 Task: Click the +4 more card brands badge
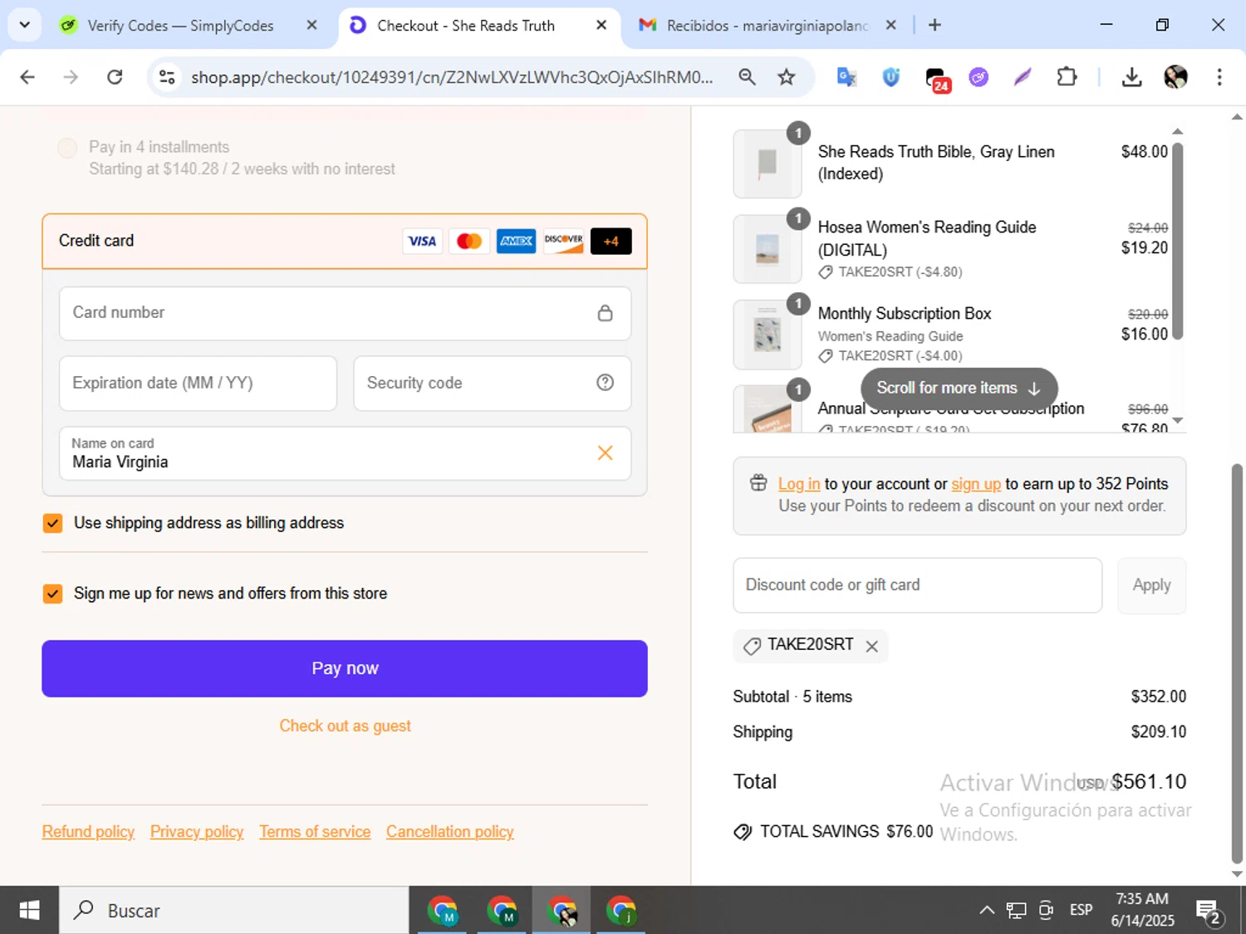(x=611, y=241)
